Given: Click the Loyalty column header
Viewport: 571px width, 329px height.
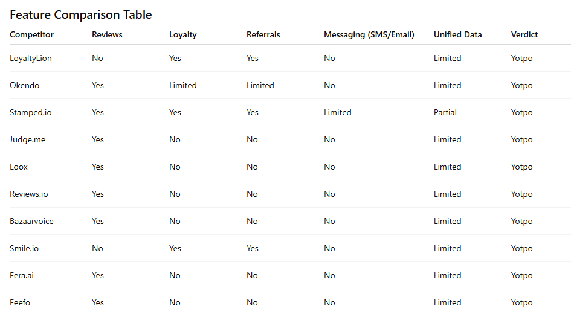Looking at the screenshot, I should (x=183, y=35).
